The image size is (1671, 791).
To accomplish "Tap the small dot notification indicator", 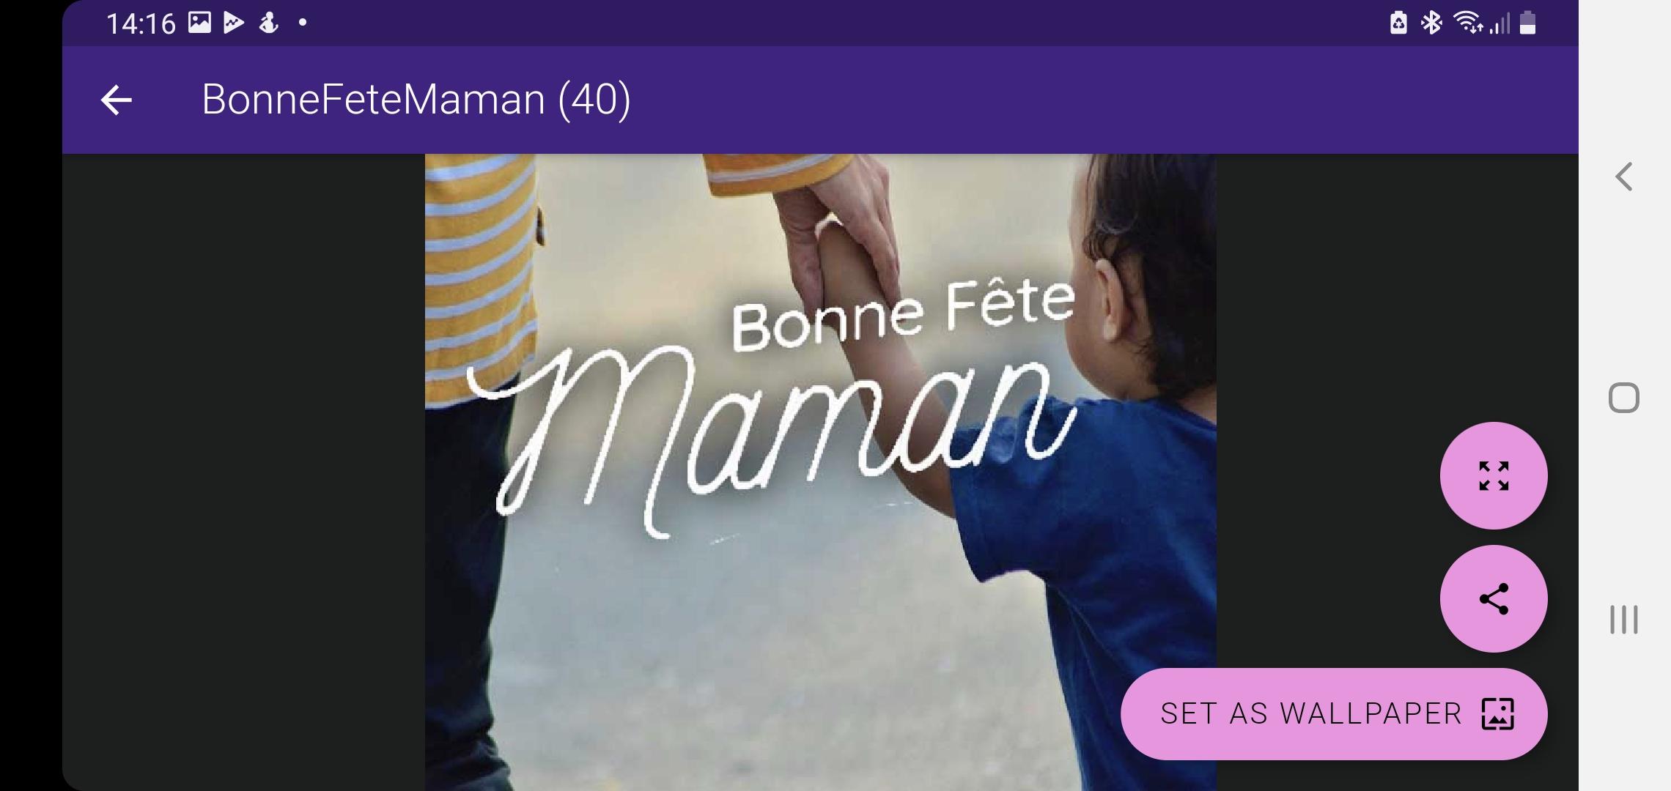I will [303, 23].
